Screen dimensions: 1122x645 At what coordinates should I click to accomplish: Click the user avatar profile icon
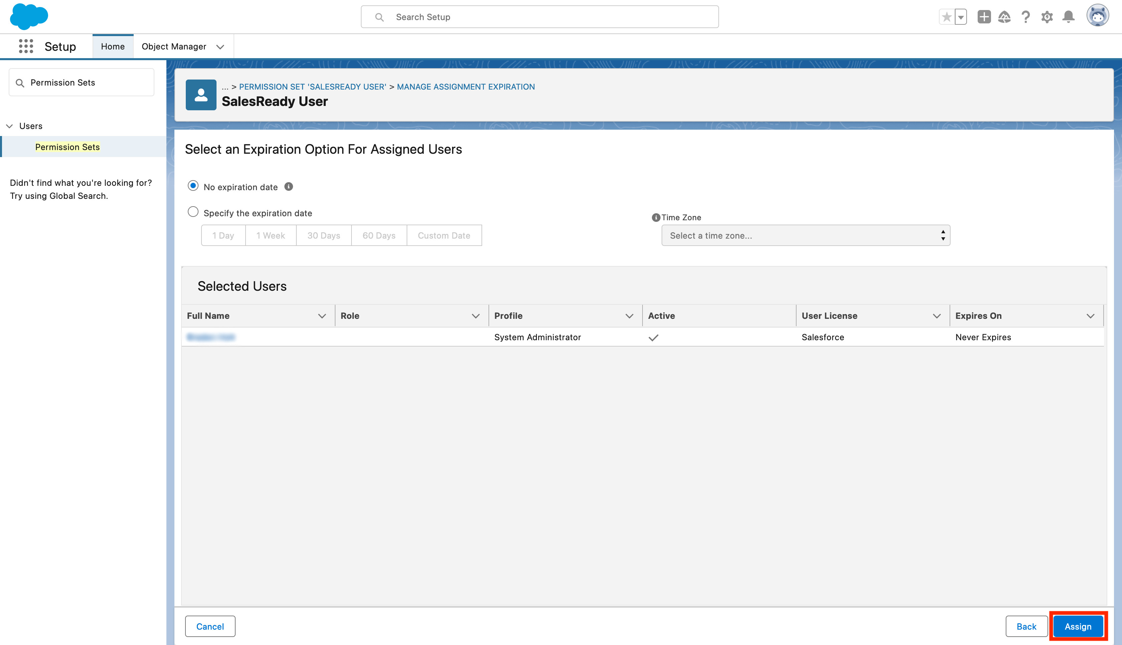point(1097,16)
